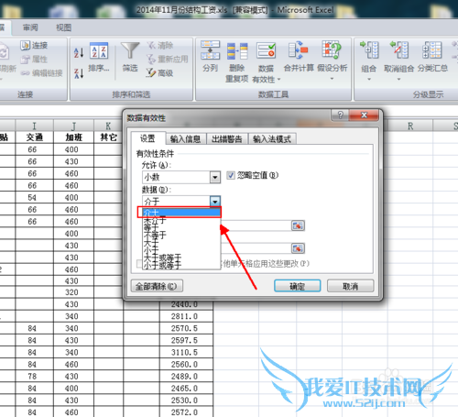Screen dimensions: 458x417
Task: Click the minimum value input field
Action: 256,225
